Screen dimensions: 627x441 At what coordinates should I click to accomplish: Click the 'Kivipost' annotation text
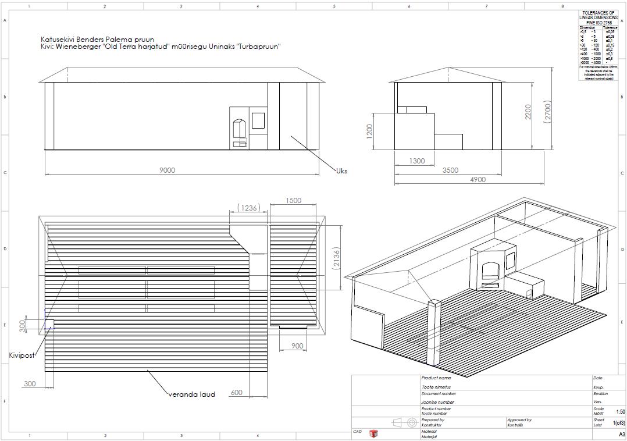tap(22, 355)
